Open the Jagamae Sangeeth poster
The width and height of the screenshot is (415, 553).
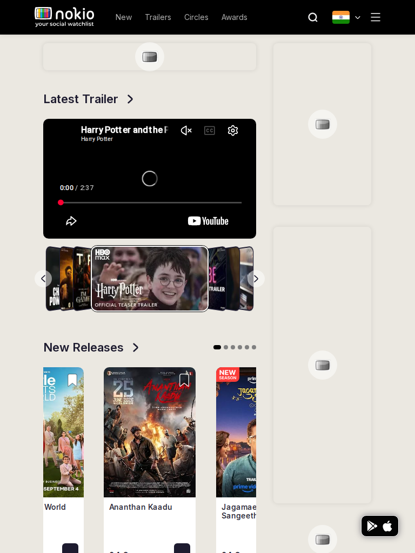[236, 432]
